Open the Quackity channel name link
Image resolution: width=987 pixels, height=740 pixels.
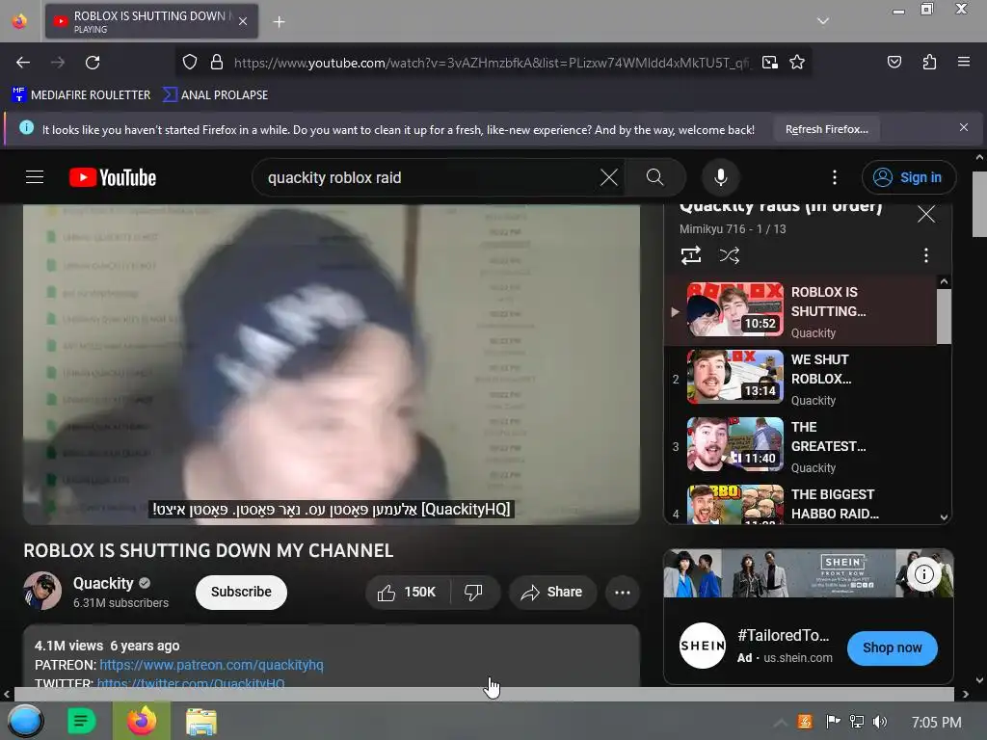tap(103, 583)
